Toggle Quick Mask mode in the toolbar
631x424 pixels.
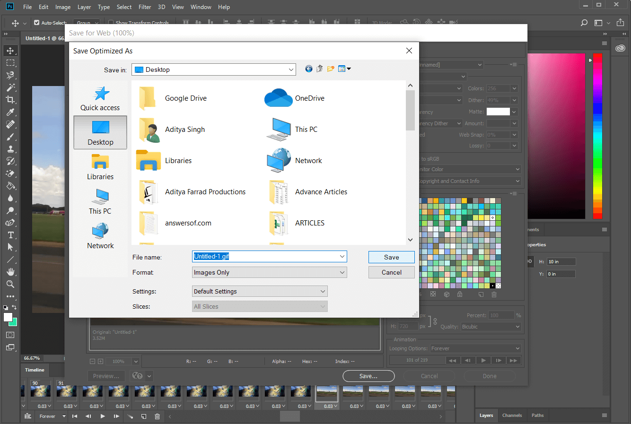[10, 335]
